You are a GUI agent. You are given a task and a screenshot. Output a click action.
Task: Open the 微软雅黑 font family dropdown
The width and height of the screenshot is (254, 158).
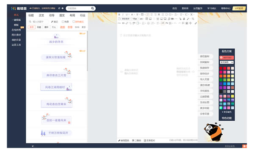point(126,19)
